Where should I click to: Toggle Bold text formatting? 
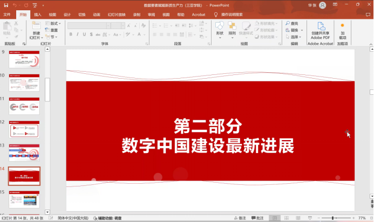pyautogui.click(x=70, y=34)
